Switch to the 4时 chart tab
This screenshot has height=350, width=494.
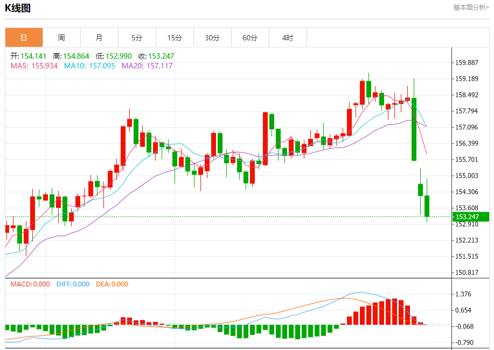coord(288,38)
